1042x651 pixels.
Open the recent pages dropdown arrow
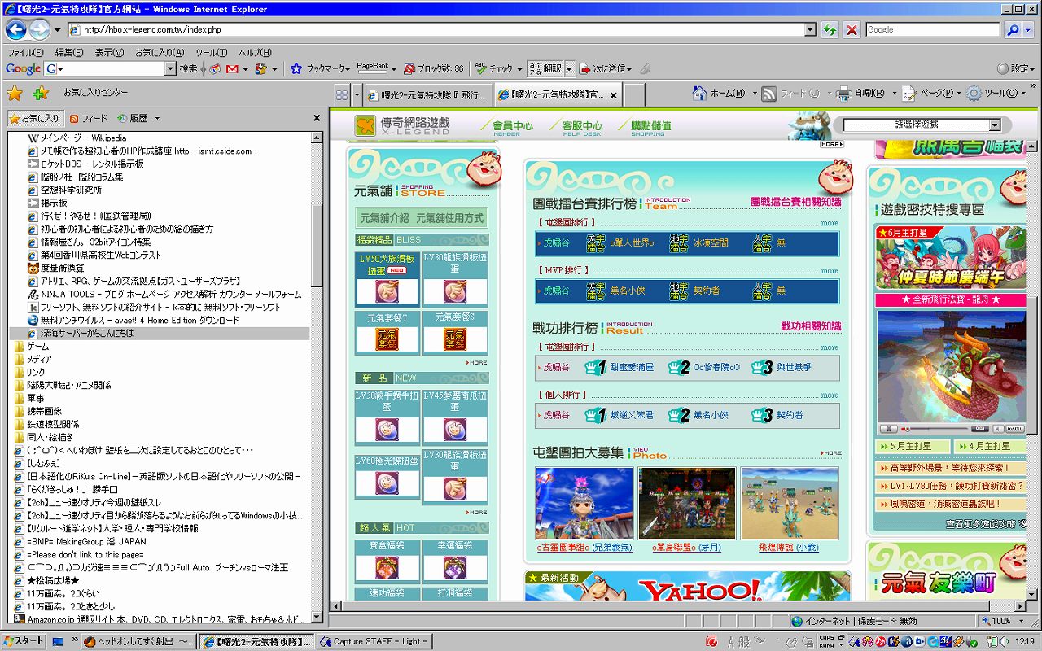click(57, 30)
